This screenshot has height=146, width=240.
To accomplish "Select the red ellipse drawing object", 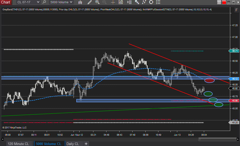I will [x=209, y=80].
